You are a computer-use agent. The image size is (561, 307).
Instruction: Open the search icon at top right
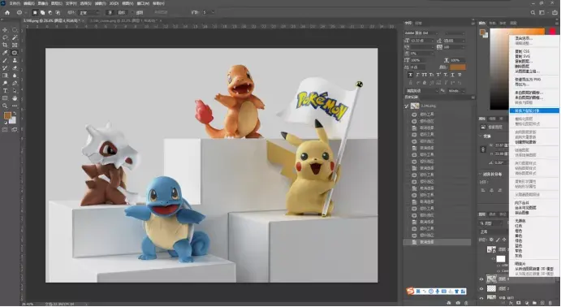(x=533, y=12)
